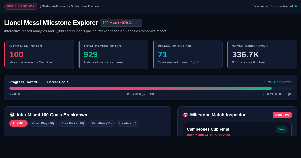Click the Campeones Cup Final match title
This screenshot has height=158, width=301.
pyautogui.click(x=208, y=129)
